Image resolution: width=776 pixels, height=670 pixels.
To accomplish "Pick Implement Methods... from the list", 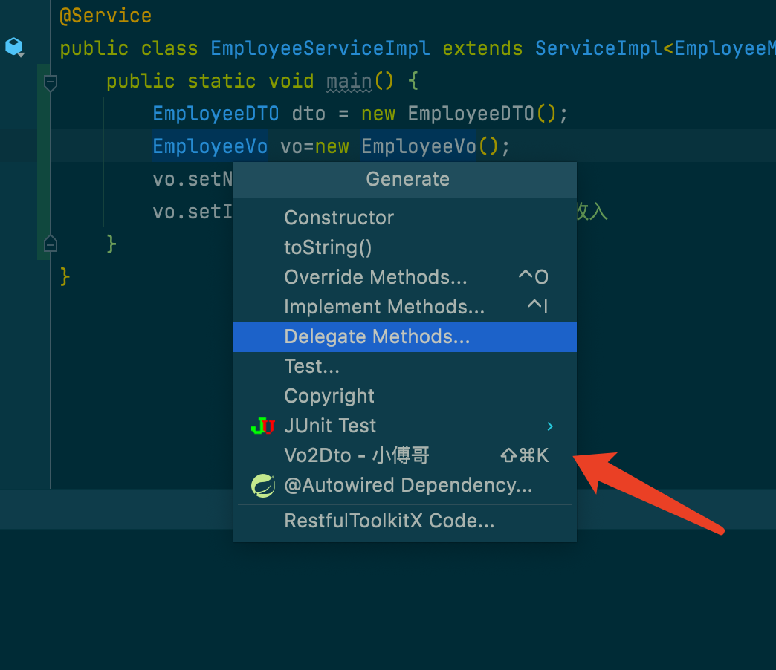I will (384, 307).
